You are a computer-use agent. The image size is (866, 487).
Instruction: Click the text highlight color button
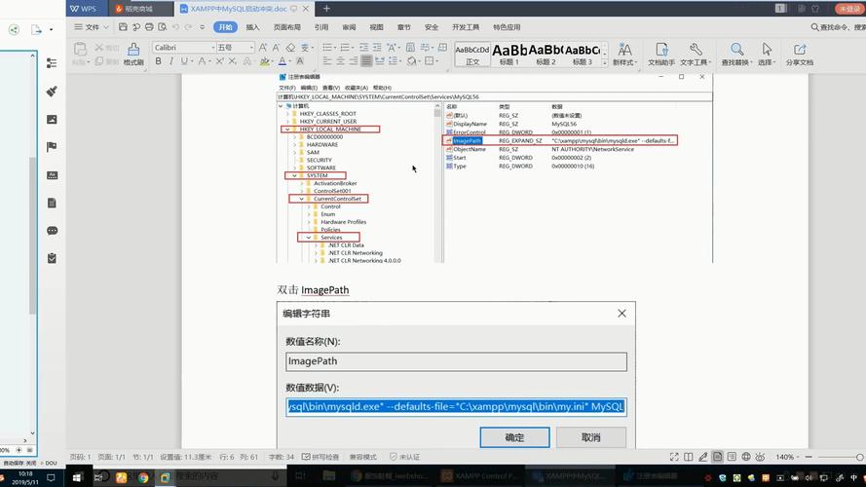[x=265, y=61]
